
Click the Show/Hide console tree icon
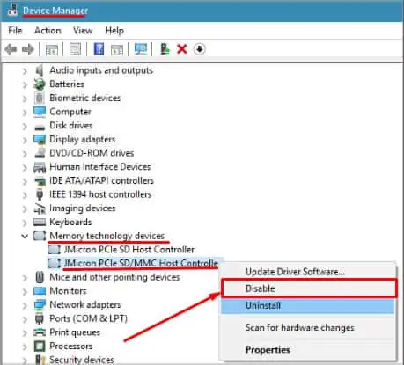point(52,49)
